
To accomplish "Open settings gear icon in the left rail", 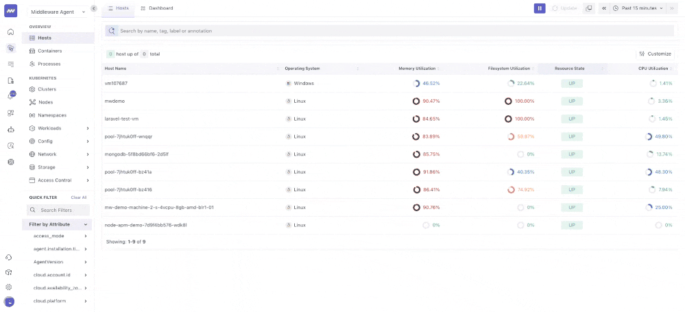I will click(x=10, y=287).
